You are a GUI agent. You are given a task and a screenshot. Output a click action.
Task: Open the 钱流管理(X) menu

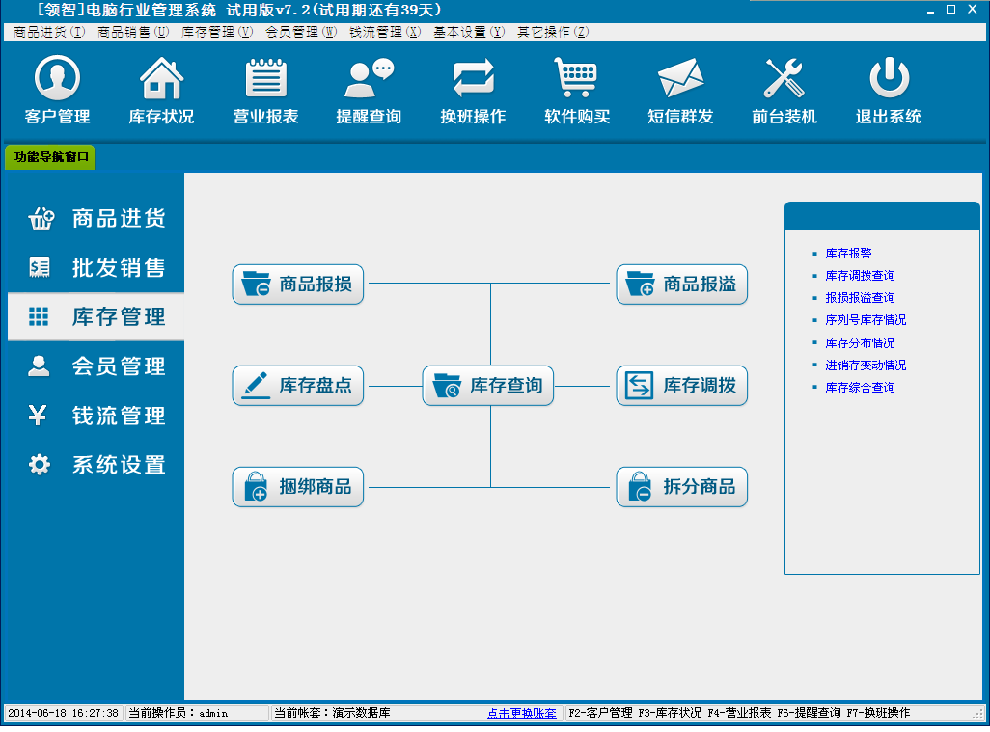384,32
